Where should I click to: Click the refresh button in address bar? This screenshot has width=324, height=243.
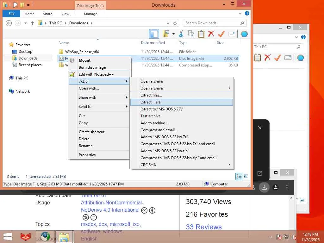(x=175, y=23)
